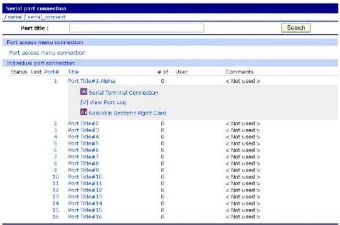The image size is (340, 225).
Task: Click Not used comment for Port Title#8
Action: [x=243, y=163]
